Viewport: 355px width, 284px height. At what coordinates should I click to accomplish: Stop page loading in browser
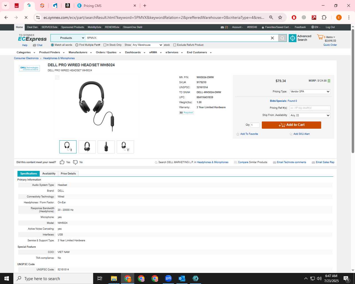26,17
